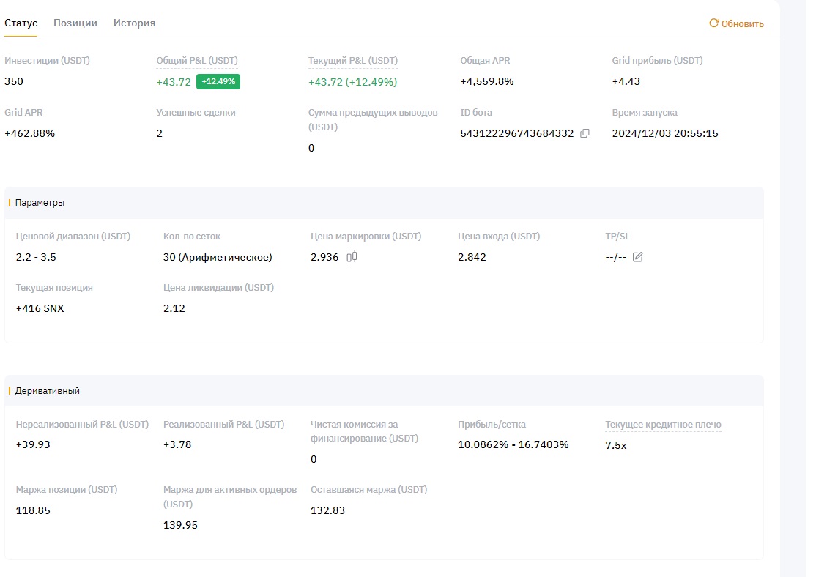Image resolution: width=816 pixels, height=577 pixels.
Task: Click the mark price value 2.936
Action: click(x=324, y=257)
